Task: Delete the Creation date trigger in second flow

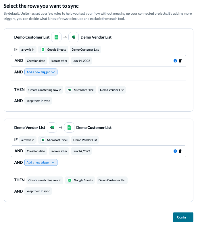Action: pyautogui.click(x=180, y=151)
